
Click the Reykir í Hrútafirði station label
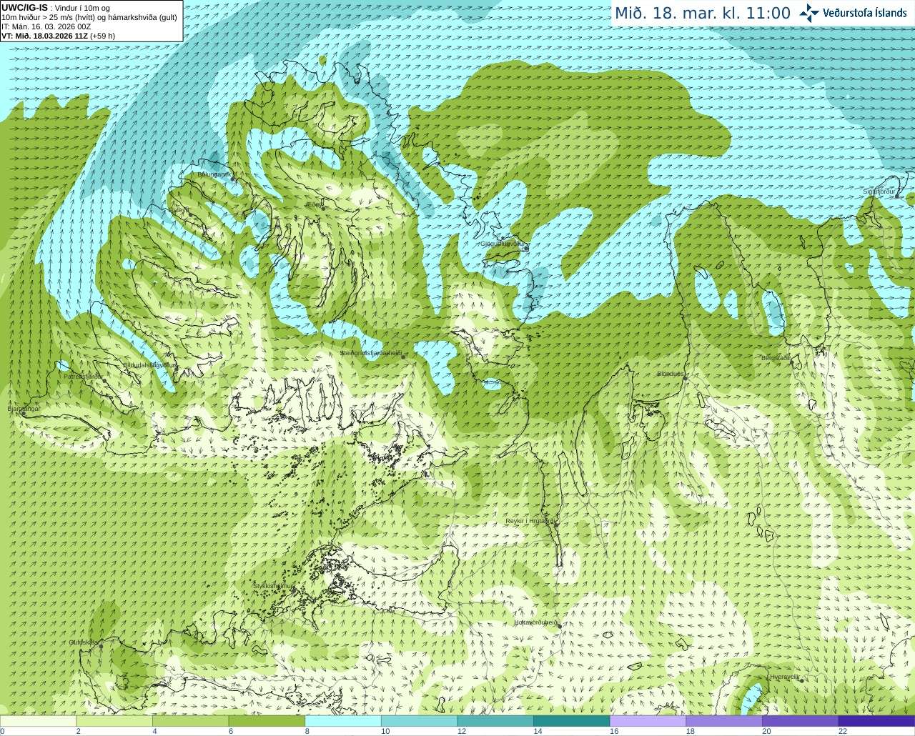[530, 521]
